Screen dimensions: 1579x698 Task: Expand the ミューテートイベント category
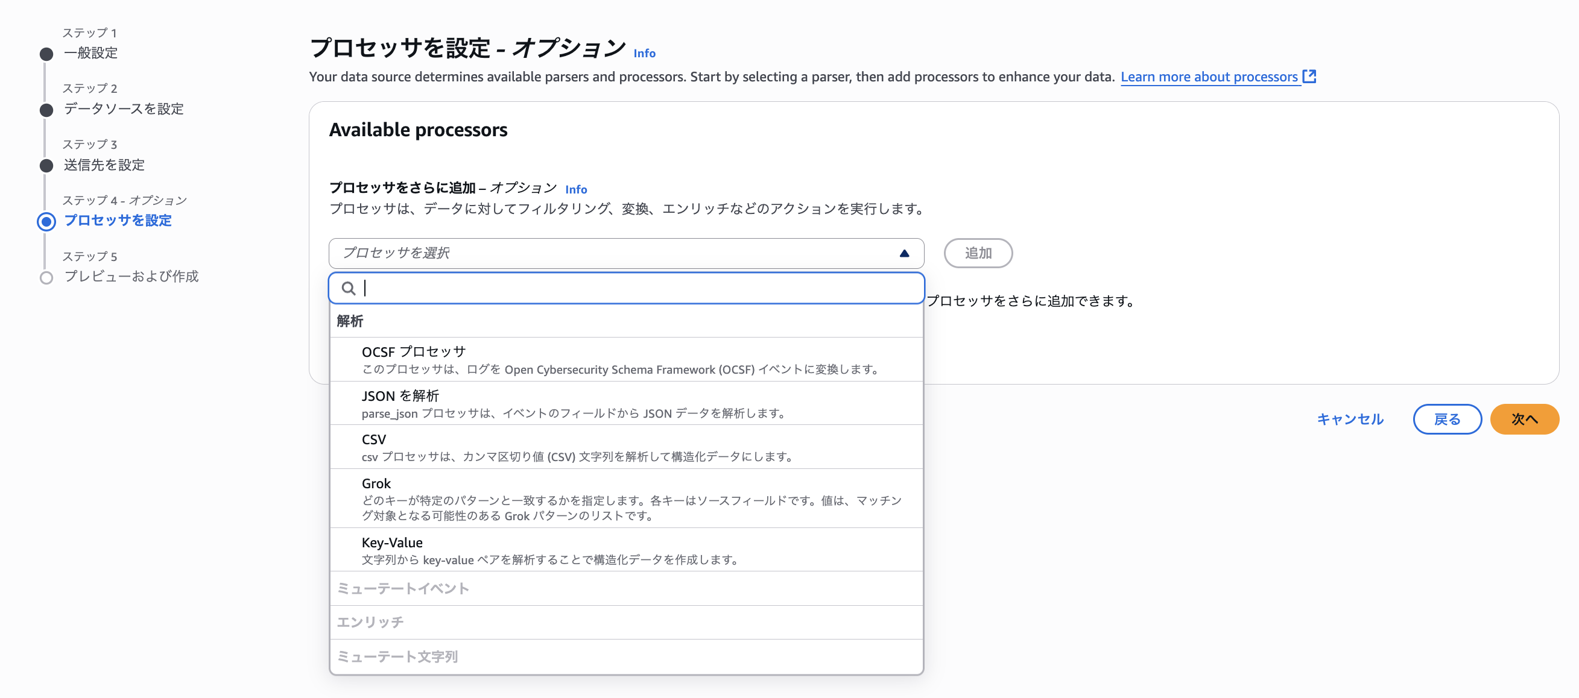click(403, 588)
